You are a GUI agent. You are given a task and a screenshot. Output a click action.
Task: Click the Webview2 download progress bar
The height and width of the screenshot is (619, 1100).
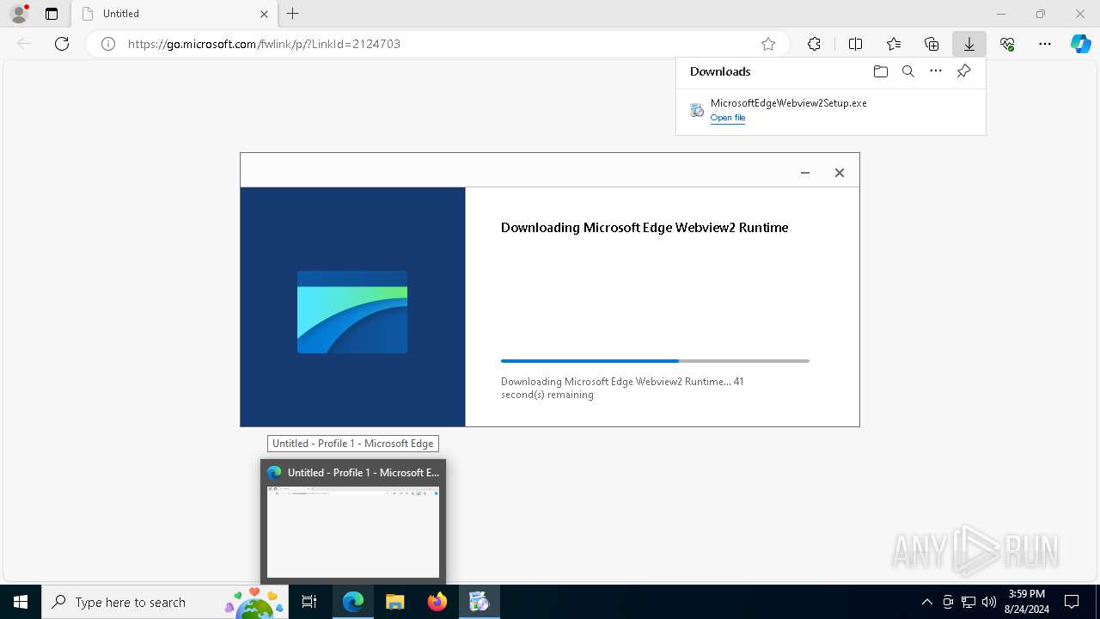pos(655,361)
